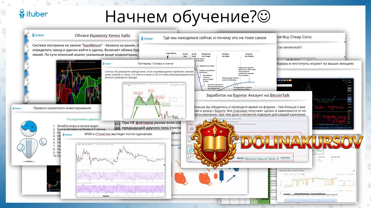Click the ituber logo on Ichimoku cloud slide
Image resolution: width=371 pixels, height=208 pixels.
[x=38, y=35]
